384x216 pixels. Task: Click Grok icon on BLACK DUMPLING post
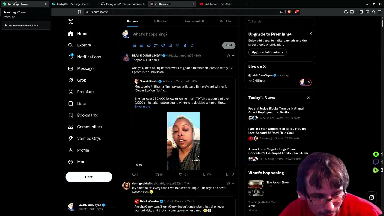pos(228,55)
